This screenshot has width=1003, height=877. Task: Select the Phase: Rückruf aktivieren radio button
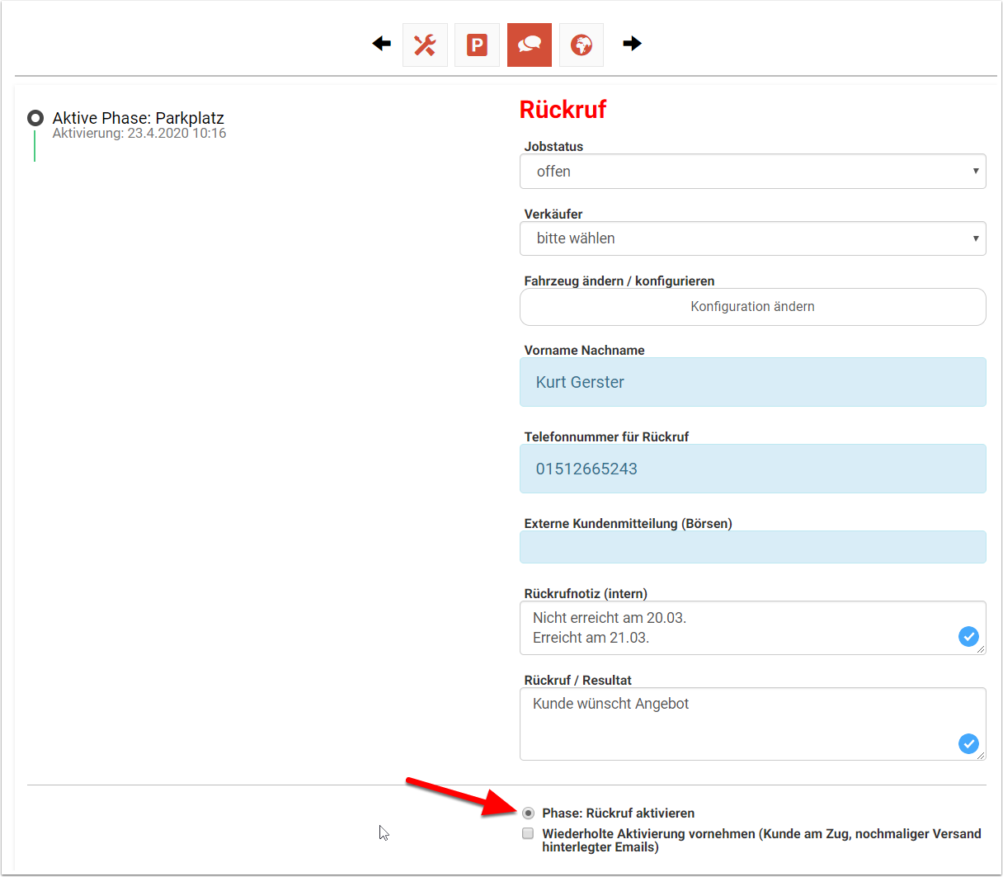pos(528,813)
